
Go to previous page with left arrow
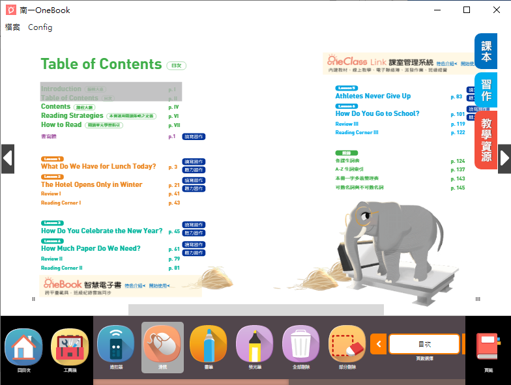[x=7, y=158]
